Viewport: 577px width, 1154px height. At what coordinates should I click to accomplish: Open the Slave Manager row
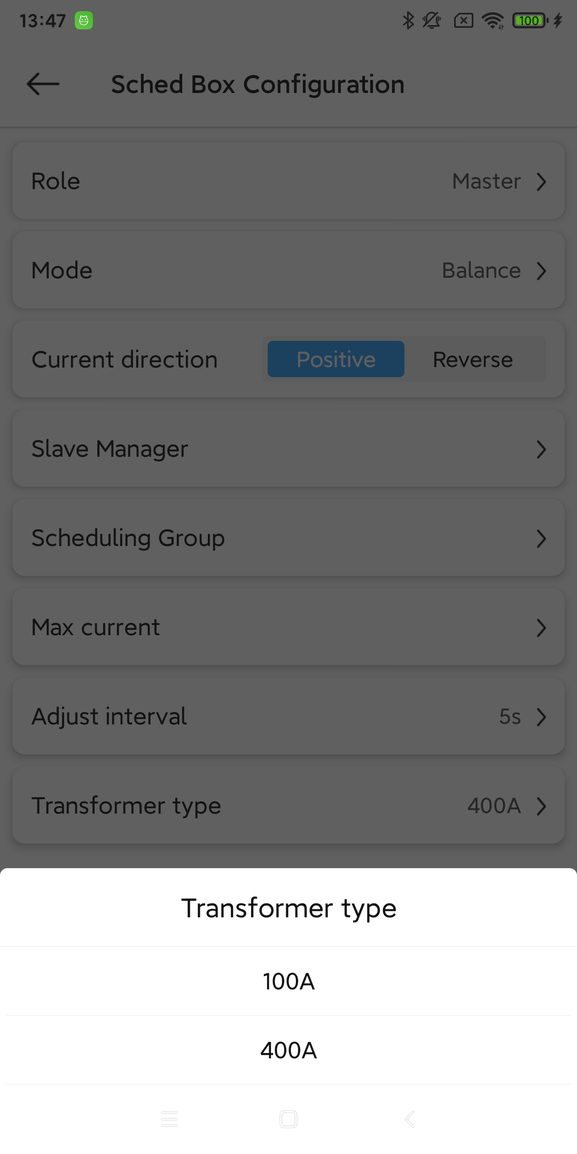pos(288,449)
